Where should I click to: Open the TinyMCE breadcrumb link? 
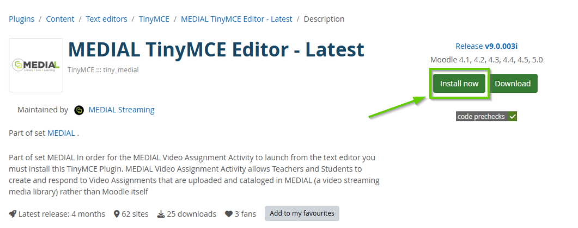tap(154, 19)
